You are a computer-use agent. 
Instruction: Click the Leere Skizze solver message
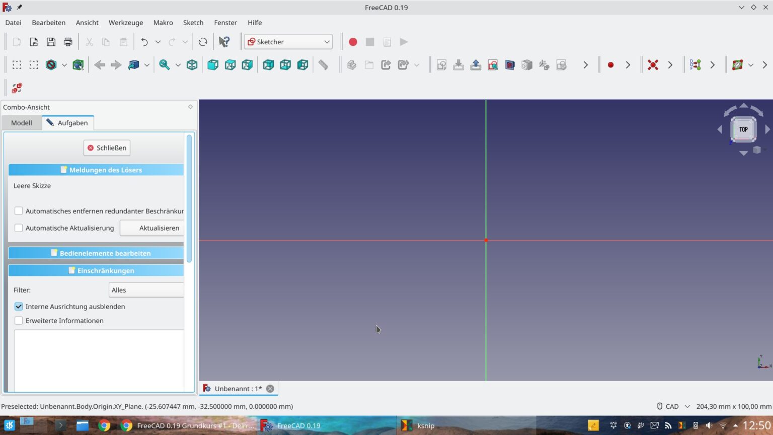pyautogui.click(x=32, y=186)
